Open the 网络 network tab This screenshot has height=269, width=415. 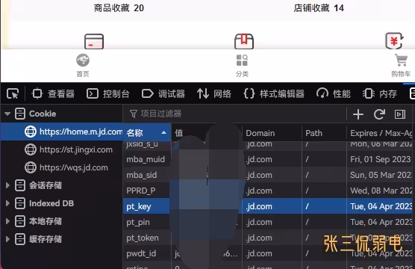214,94
